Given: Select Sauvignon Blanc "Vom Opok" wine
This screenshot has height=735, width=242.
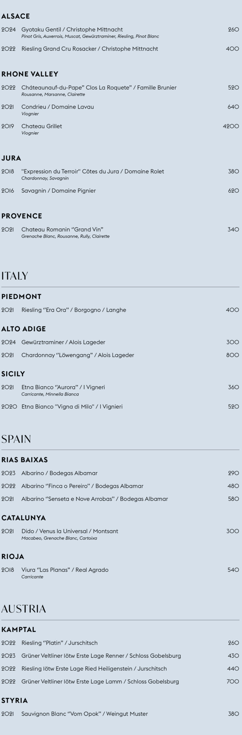Looking at the screenshot, I should [x=84, y=714].
